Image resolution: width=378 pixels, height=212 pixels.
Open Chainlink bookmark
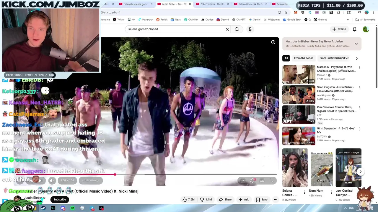coord(191,20)
